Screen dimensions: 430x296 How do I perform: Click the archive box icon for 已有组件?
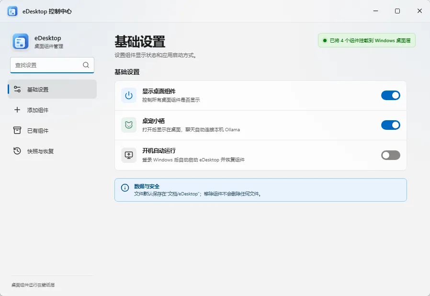coord(17,130)
